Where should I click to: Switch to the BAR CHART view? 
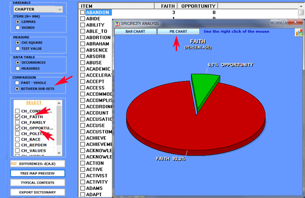136,31
